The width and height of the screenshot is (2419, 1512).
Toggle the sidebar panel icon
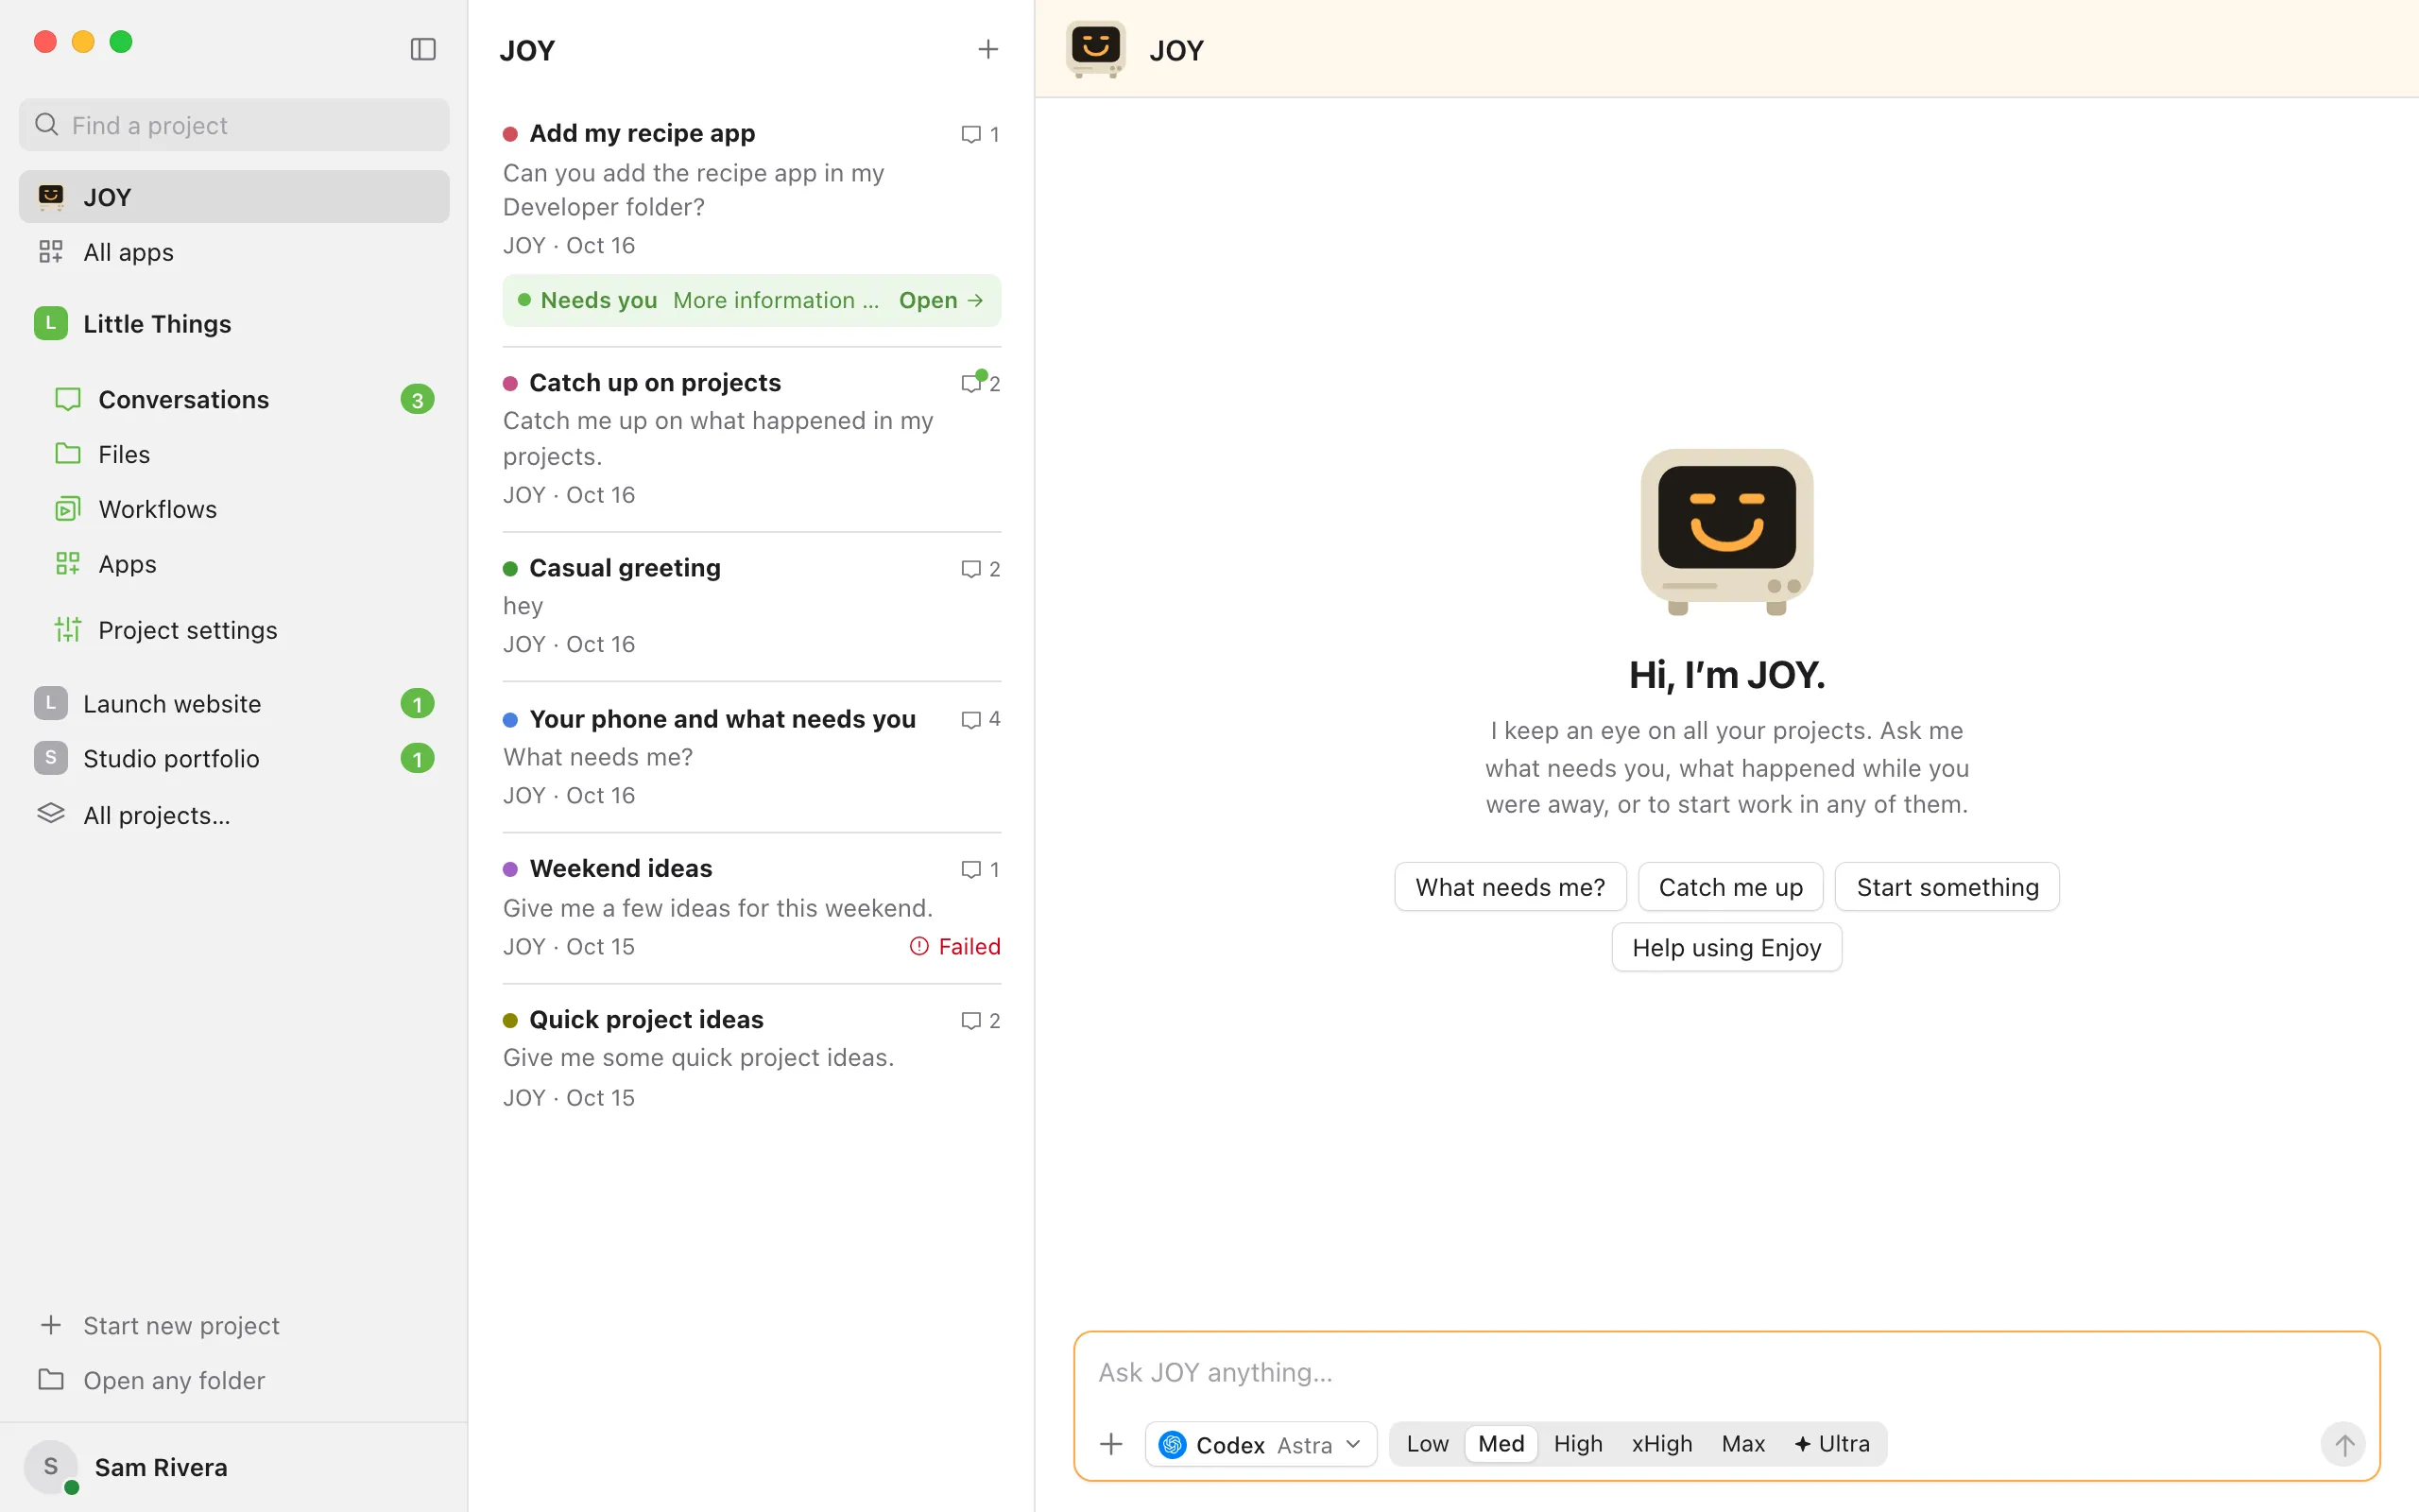coord(422,49)
